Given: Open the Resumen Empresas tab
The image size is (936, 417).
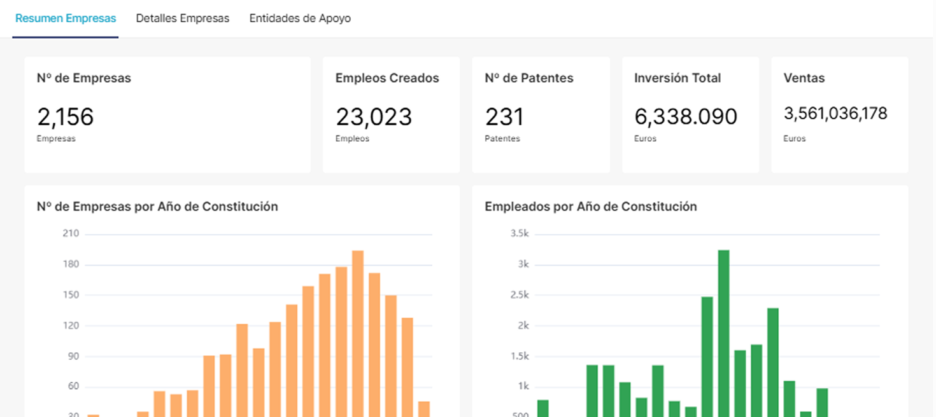Looking at the screenshot, I should [66, 18].
